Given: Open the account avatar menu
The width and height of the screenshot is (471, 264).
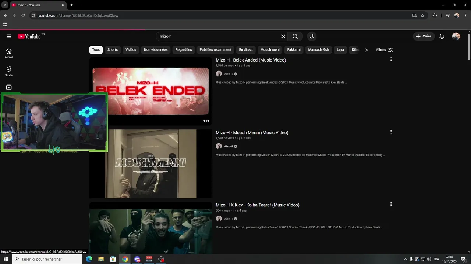Looking at the screenshot, I should tap(456, 36).
